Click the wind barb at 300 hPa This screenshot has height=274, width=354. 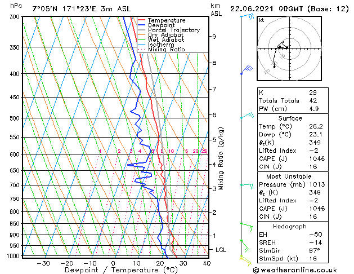247,17
